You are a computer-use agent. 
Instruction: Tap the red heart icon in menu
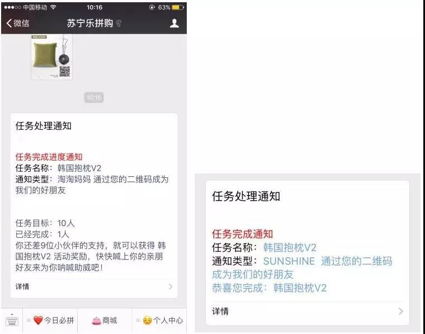[38, 321]
